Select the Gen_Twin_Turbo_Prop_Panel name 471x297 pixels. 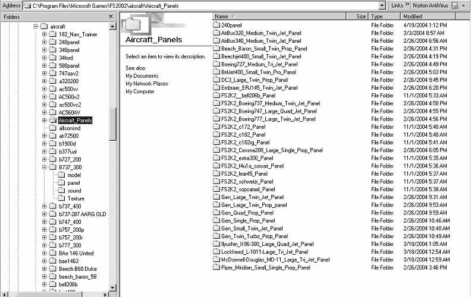point(255,236)
